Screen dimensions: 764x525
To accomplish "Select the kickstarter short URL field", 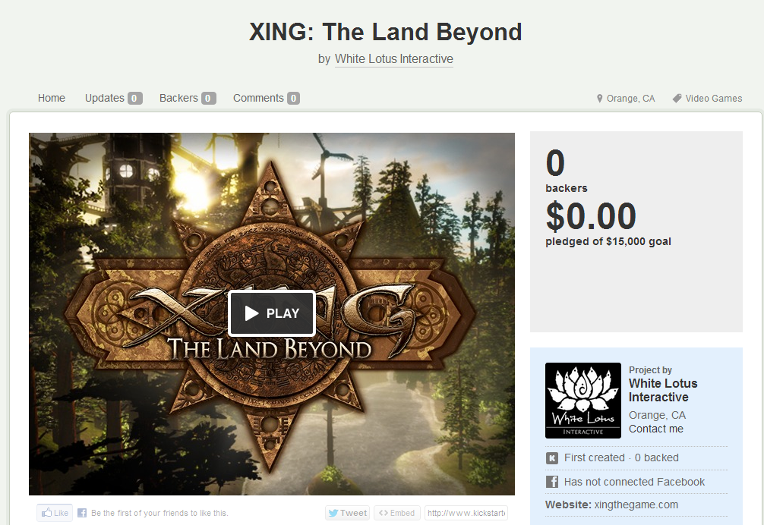I will (466, 513).
